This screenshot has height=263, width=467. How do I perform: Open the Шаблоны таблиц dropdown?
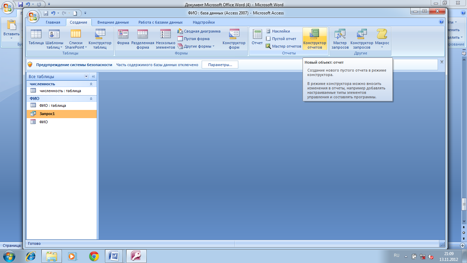coord(54,39)
